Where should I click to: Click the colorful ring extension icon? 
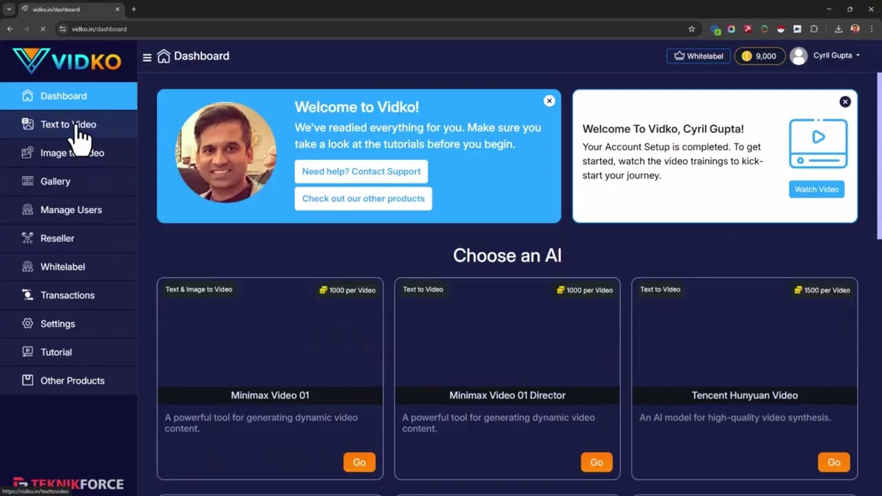[731, 29]
